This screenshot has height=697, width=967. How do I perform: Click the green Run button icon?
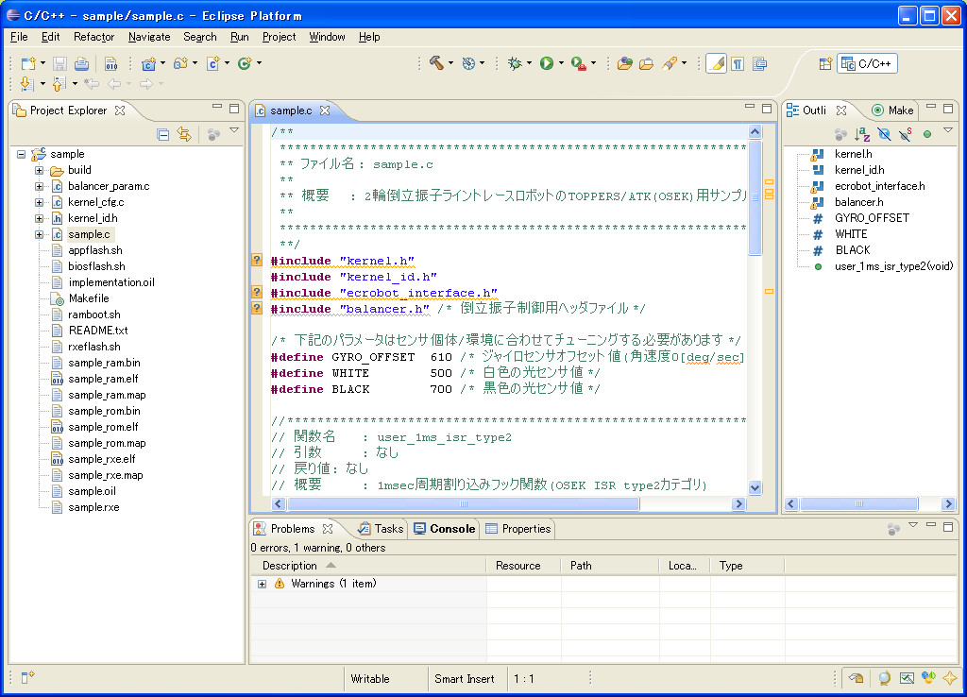tap(547, 63)
